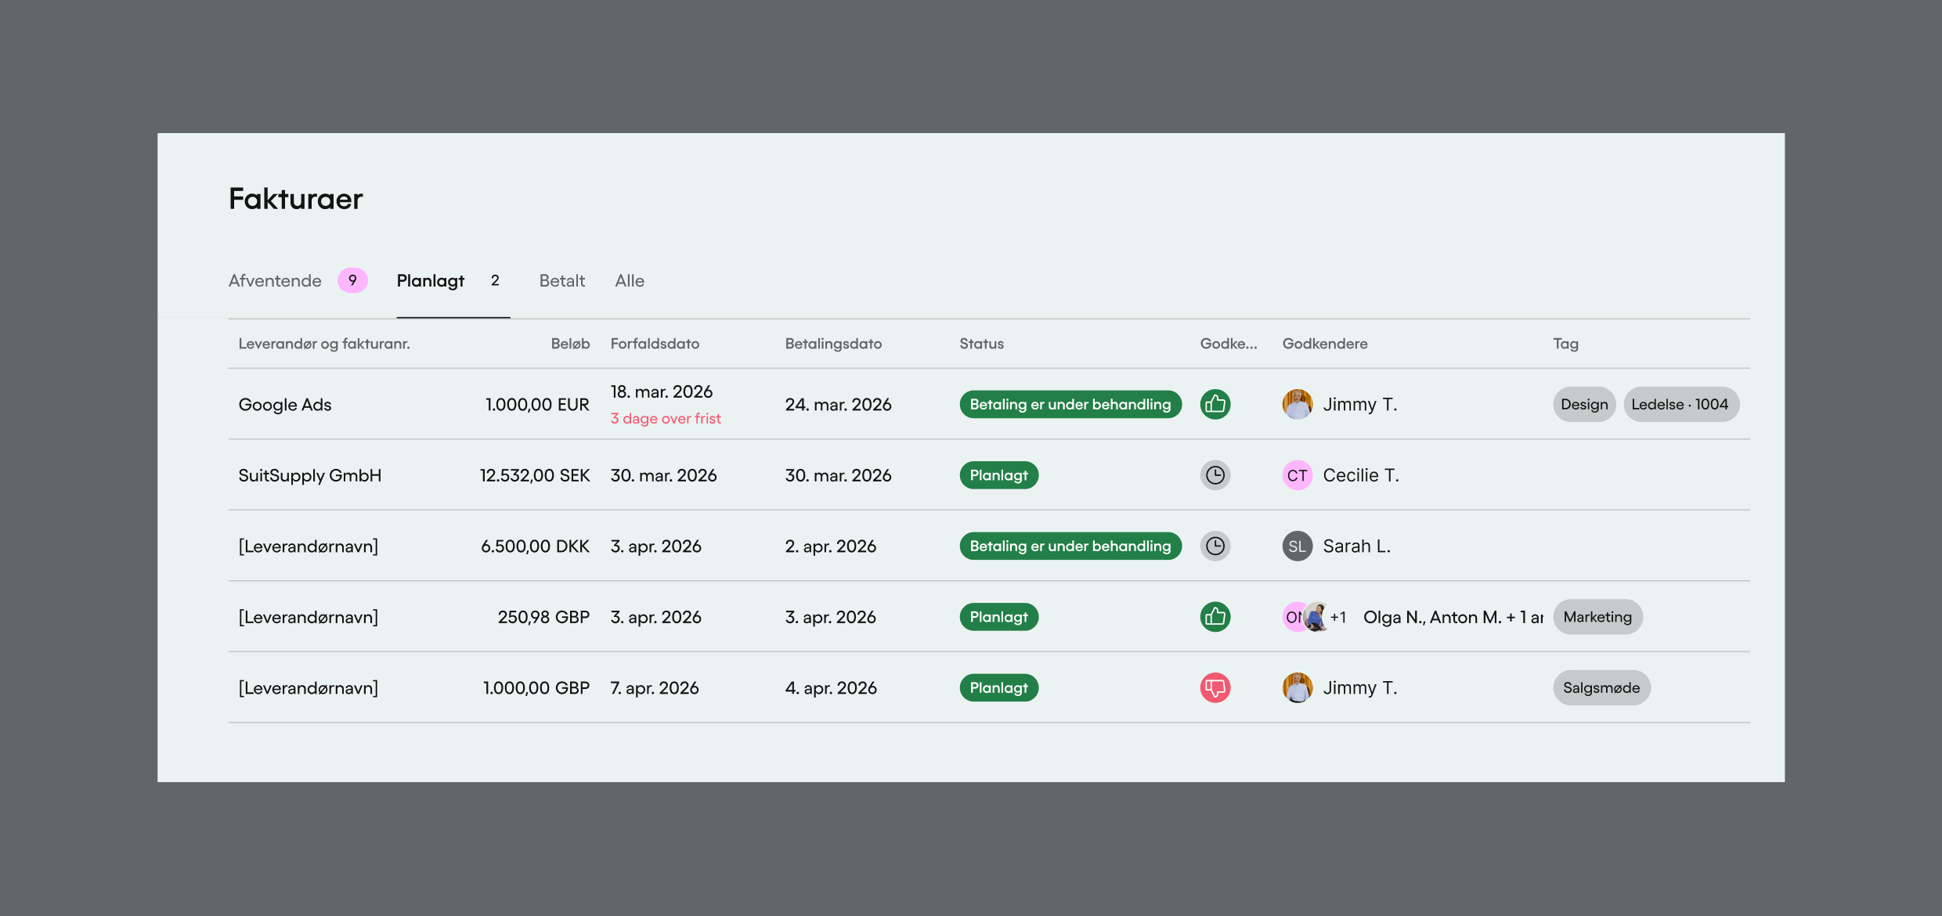
Task: Click thumbs-up approval icon in Google Ads row
Action: tap(1215, 404)
